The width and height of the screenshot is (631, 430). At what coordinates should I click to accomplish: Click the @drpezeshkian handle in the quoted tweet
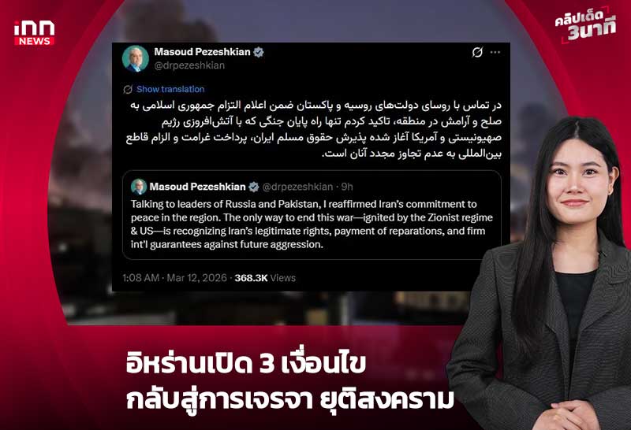click(x=297, y=187)
